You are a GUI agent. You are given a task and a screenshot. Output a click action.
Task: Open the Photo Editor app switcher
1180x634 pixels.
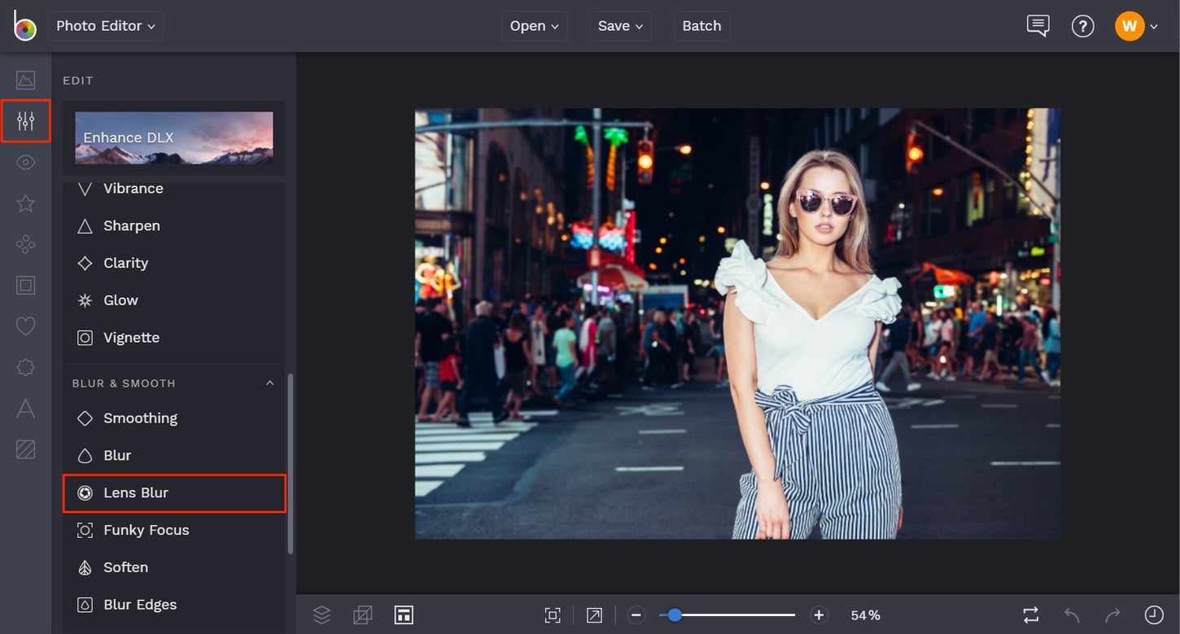click(x=105, y=25)
